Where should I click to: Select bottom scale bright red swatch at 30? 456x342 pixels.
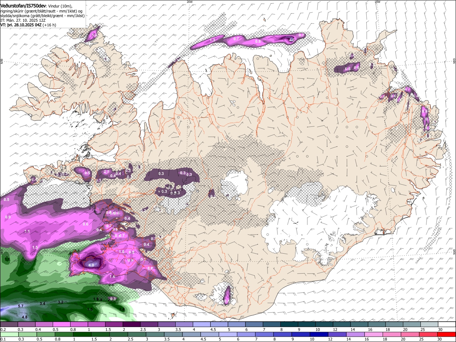click(447, 334)
